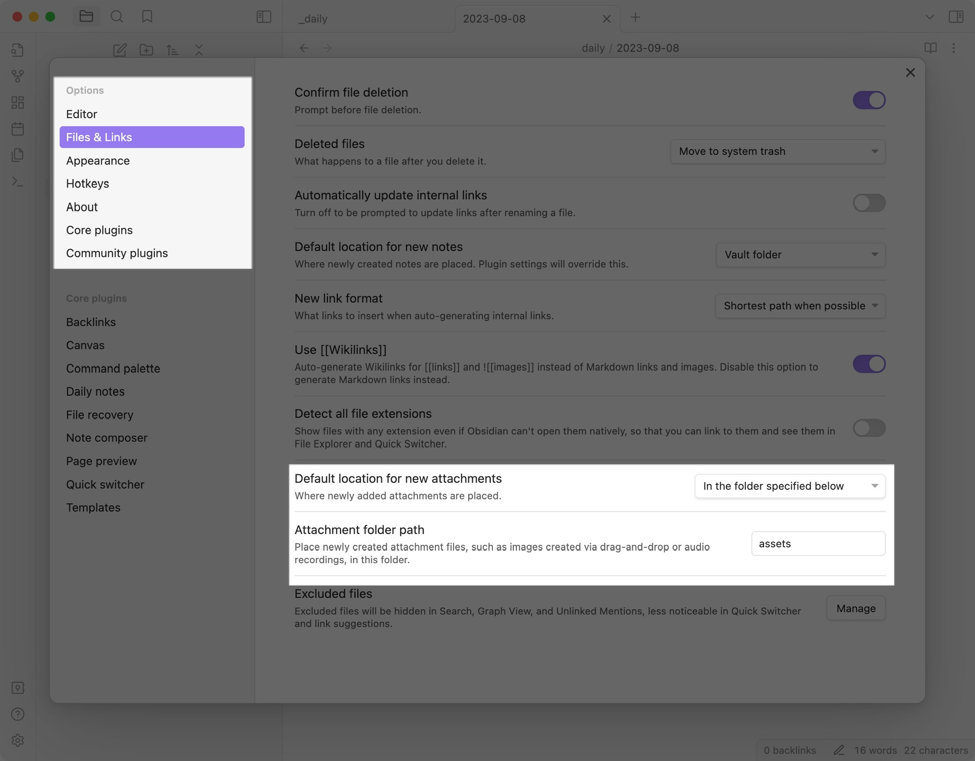Open Default location for new attachments dropdown
975x761 pixels.
[x=789, y=486]
